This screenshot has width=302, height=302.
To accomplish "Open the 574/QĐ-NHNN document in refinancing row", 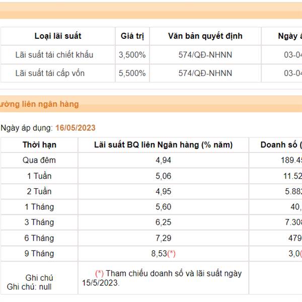I will tap(205, 73).
